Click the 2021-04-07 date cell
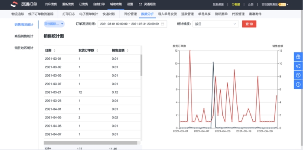Image resolution: width=303 pixels, height=150 pixels. coord(53,134)
